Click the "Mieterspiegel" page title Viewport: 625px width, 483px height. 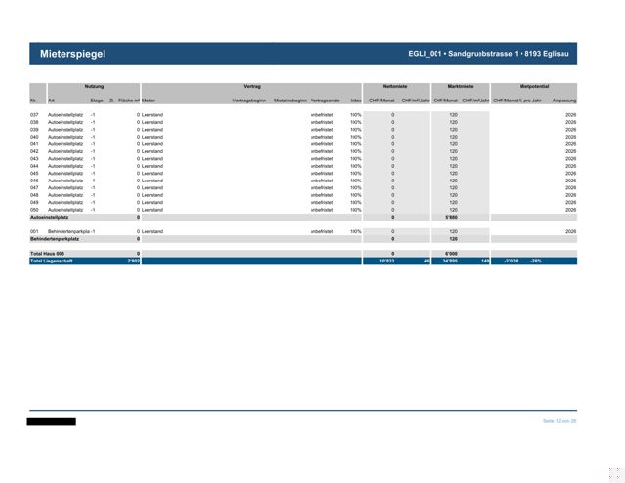point(72,54)
